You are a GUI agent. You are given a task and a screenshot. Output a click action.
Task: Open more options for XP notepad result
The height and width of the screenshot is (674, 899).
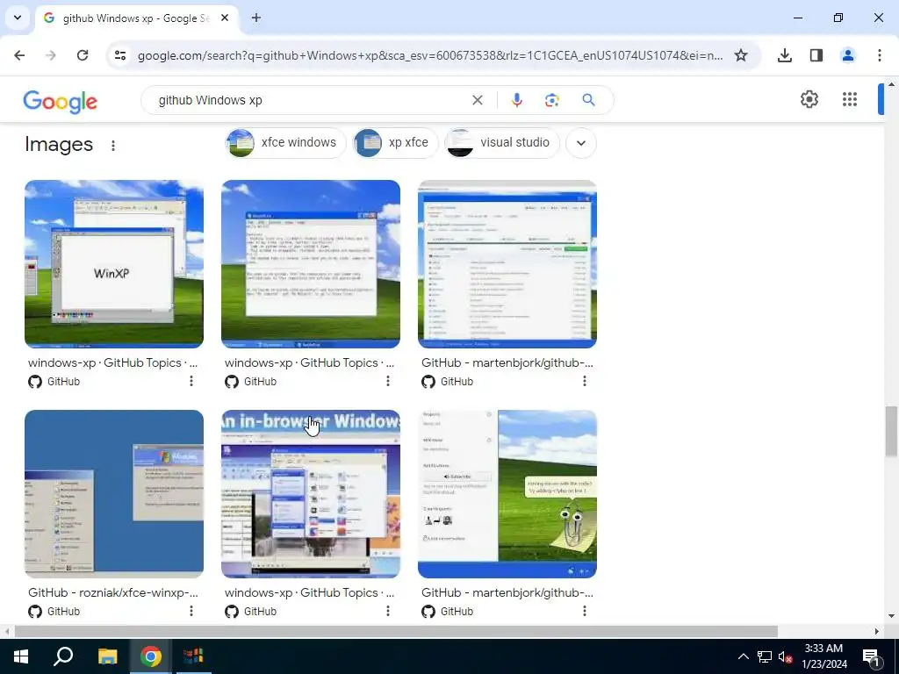tap(387, 381)
